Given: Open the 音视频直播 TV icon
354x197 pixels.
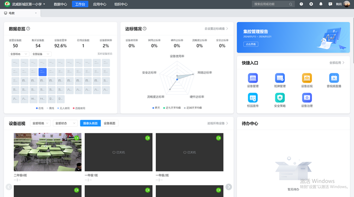Looking at the screenshot, I should coord(334,78).
